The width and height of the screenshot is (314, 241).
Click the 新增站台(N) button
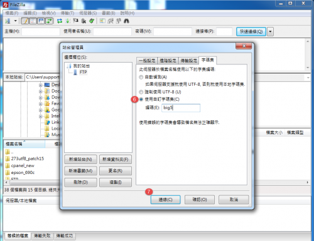(x=80, y=160)
